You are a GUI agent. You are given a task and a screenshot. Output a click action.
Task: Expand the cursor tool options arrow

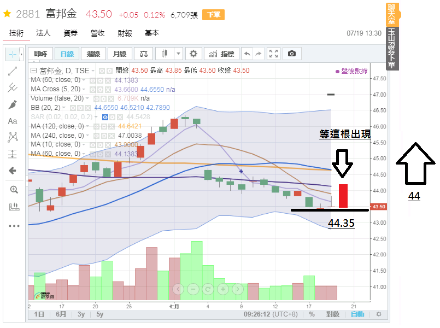tap(21, 54)
